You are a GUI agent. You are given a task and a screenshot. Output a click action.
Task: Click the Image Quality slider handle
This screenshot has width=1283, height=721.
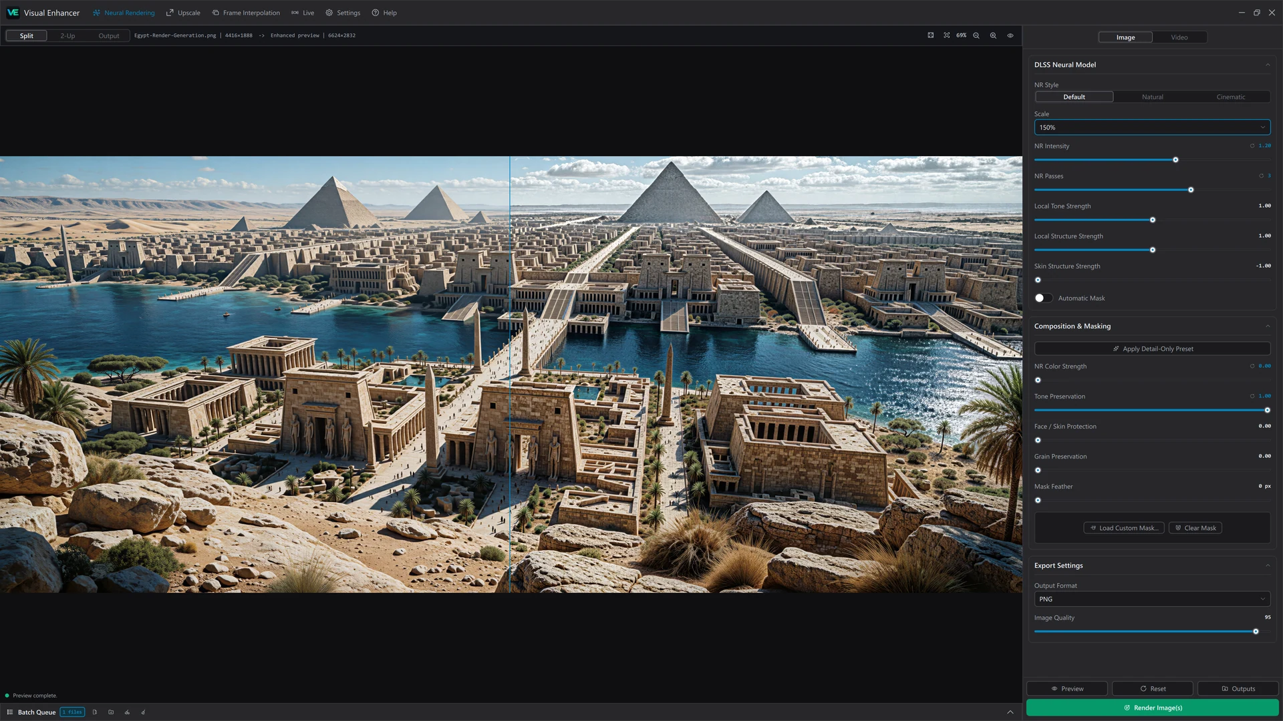pyautogui.click(x=1256, y=632)
